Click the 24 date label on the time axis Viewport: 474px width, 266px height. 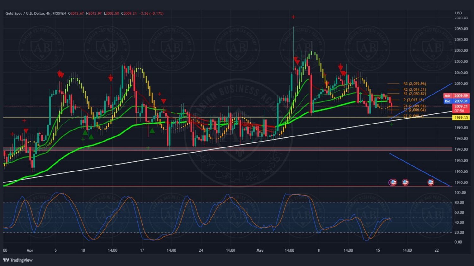[201, 250]
